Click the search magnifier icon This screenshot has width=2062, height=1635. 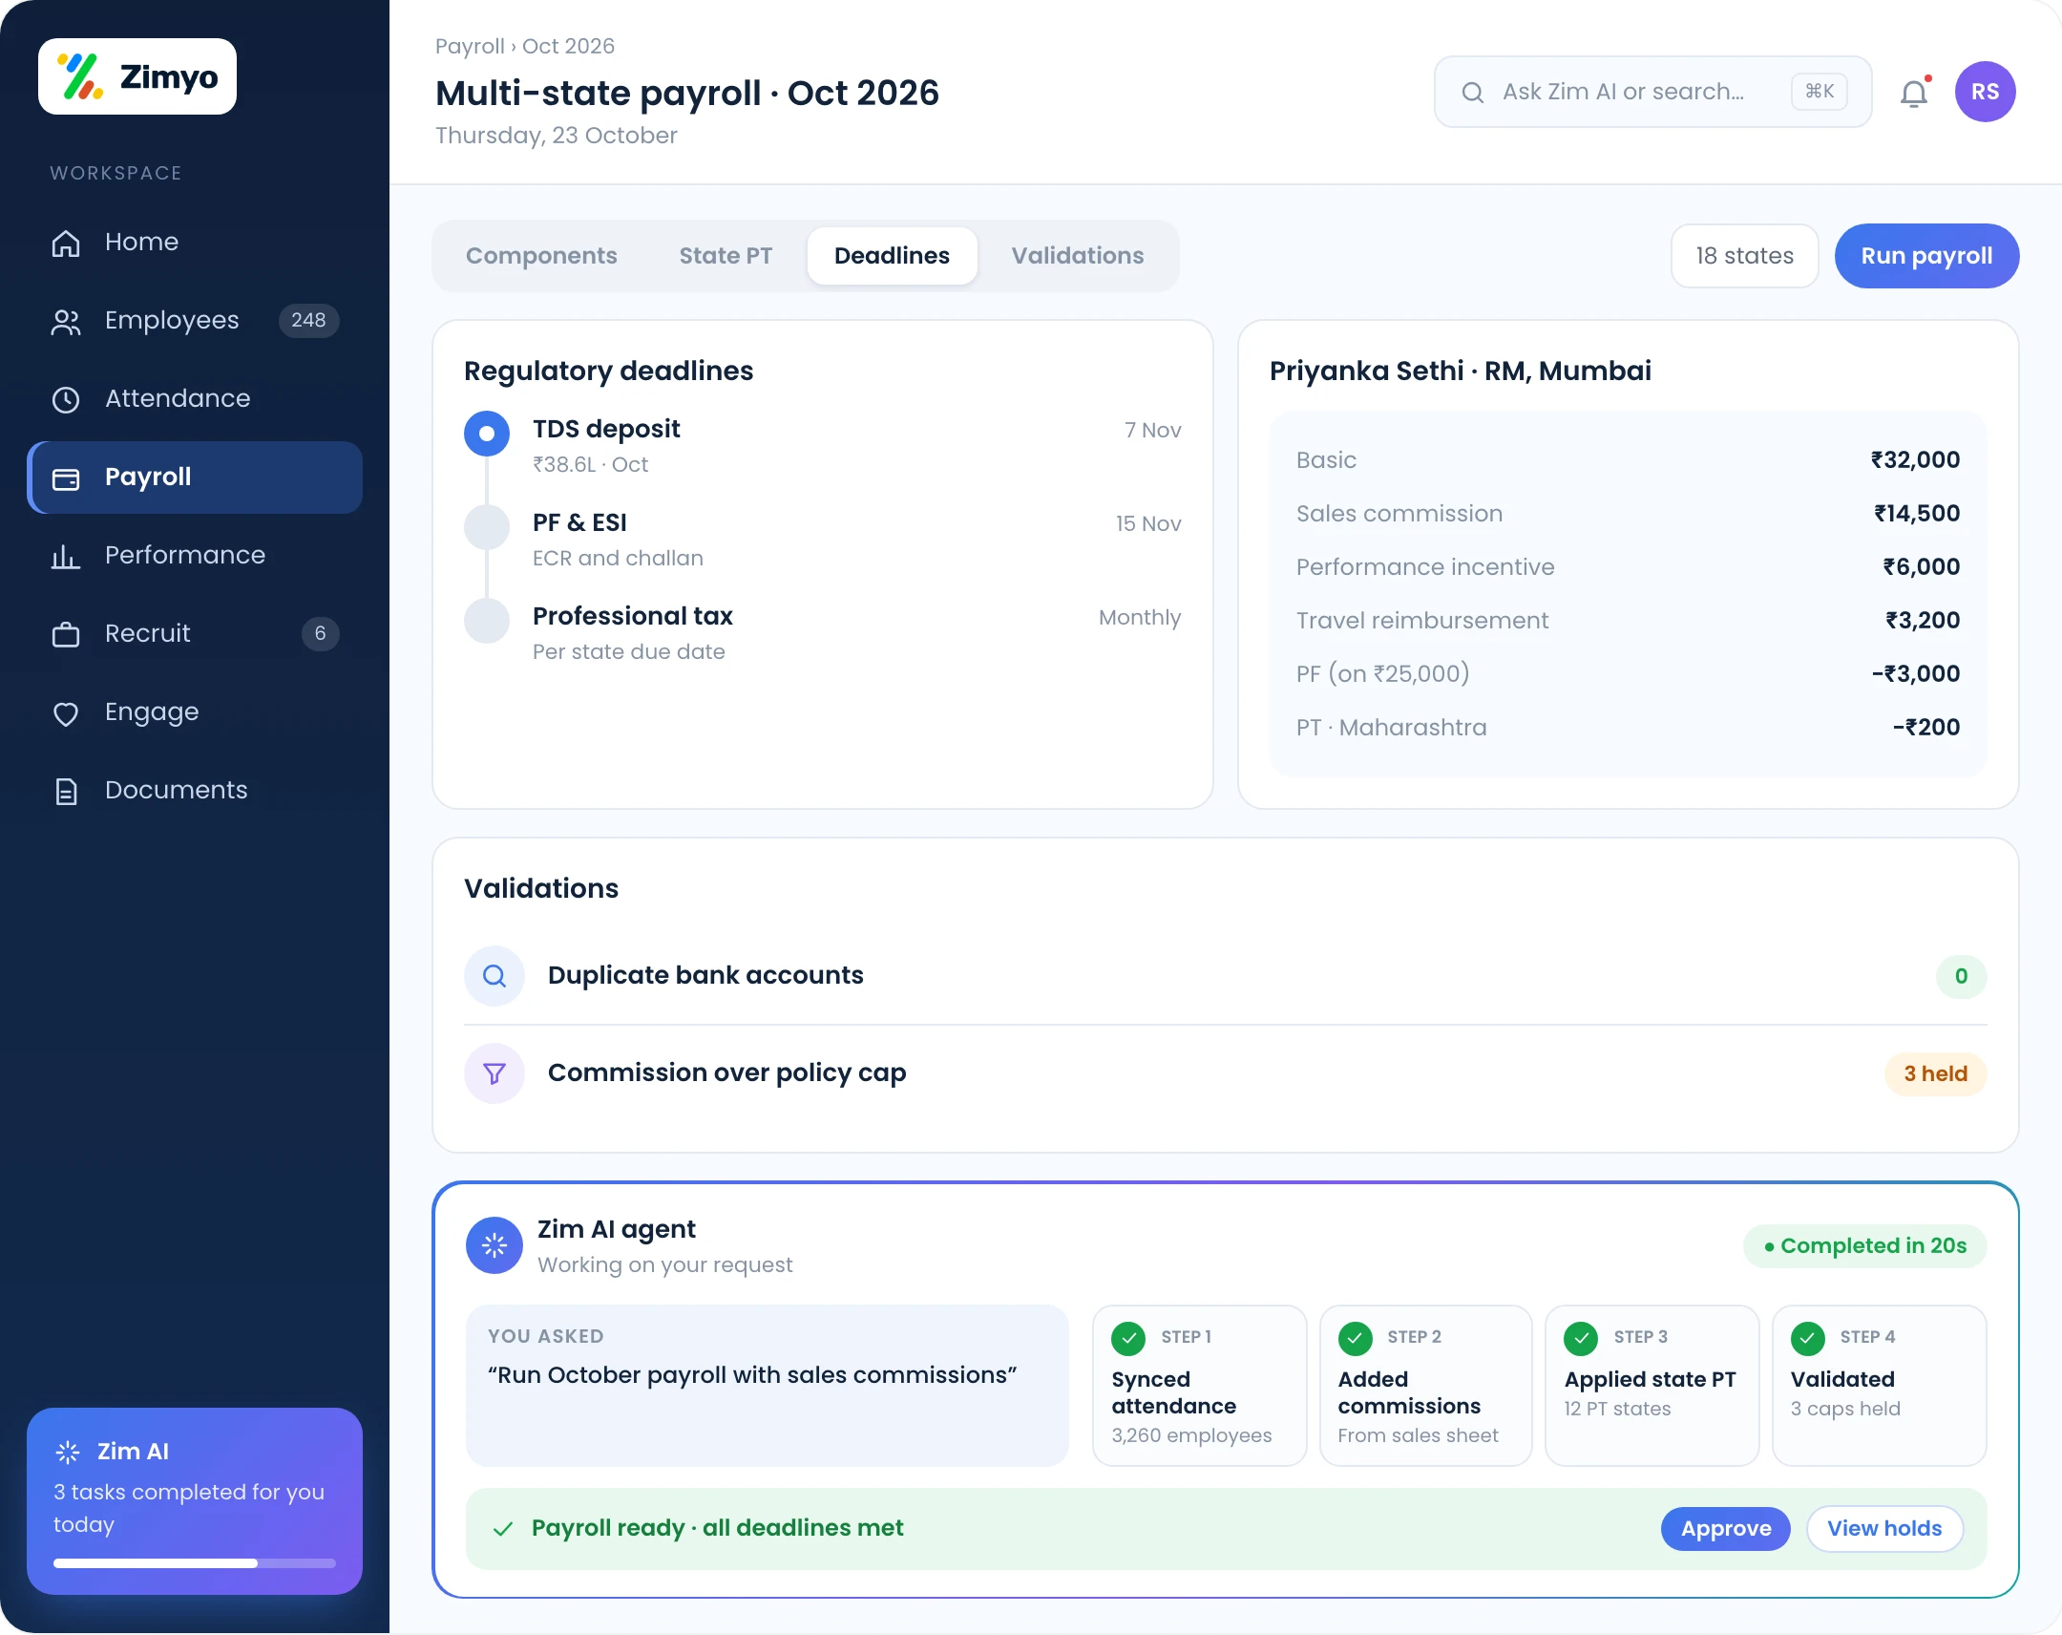pyautogui.click(x=1473, y=93)
